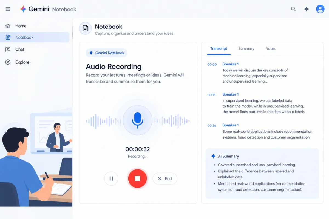
Task: Pause the recording
Action: point(111,178)
